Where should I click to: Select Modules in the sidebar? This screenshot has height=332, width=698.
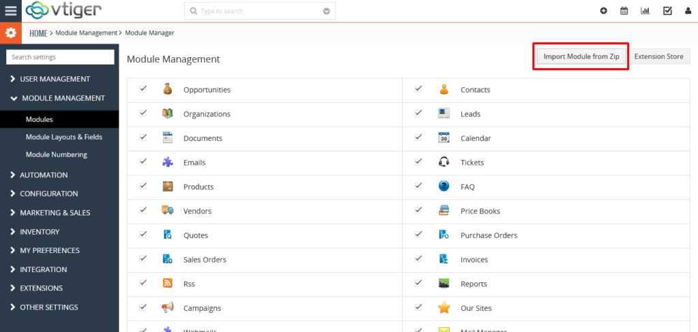click(59, 120)
